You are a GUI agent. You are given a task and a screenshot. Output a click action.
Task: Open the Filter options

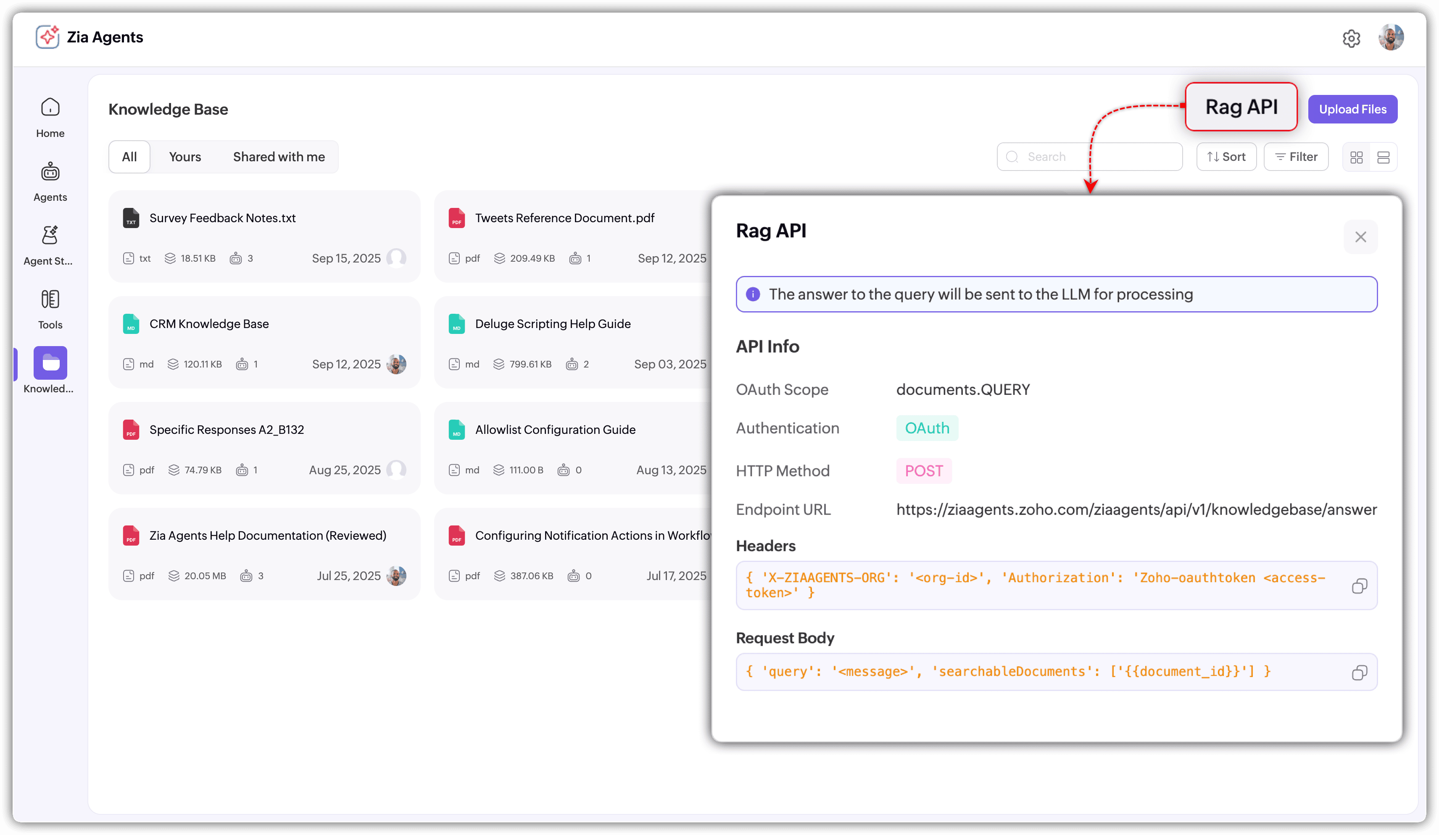(x=1296, y=157)
